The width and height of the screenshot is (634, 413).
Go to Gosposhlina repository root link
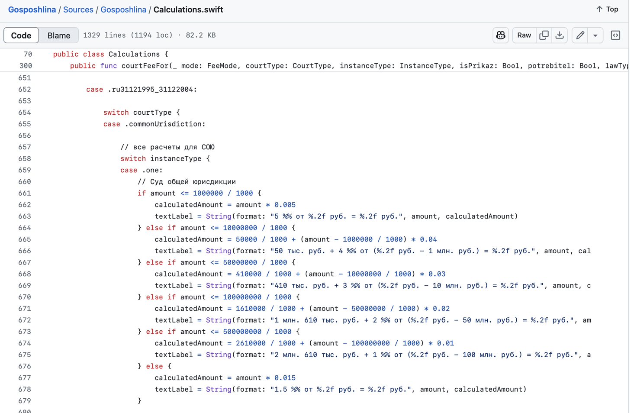click(x=32, y=10)
